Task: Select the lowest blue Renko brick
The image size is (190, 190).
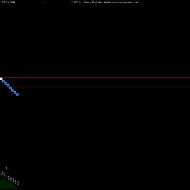Action: tap(17, 95)
